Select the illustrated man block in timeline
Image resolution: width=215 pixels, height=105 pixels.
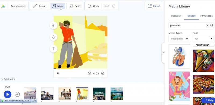[x=82, y=94]
